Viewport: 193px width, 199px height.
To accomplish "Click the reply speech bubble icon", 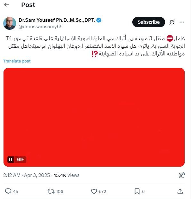I will coord(8,191).
